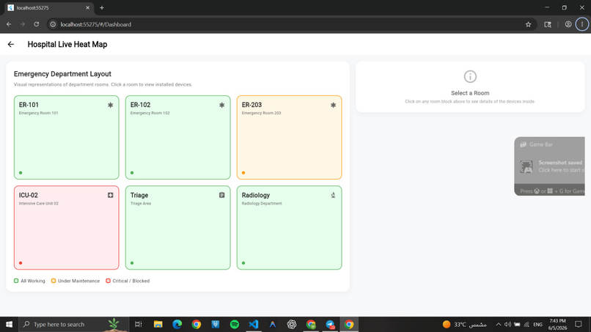Click the 'All Working' legend label

tap(33, 281)
